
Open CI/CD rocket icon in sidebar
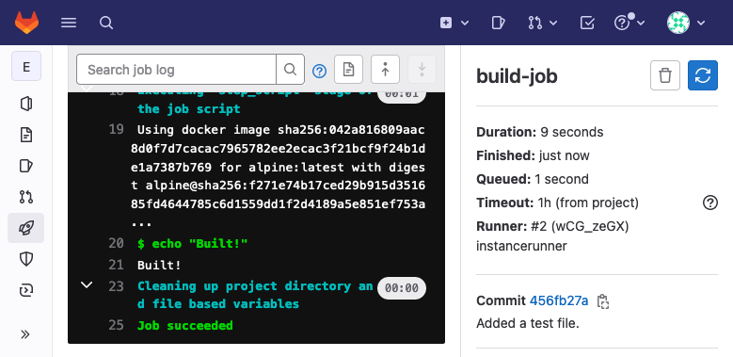(x=26, y=228)
